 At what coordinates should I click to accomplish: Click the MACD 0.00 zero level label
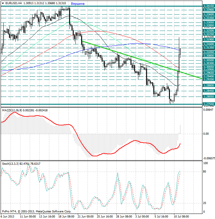point(206,134)
